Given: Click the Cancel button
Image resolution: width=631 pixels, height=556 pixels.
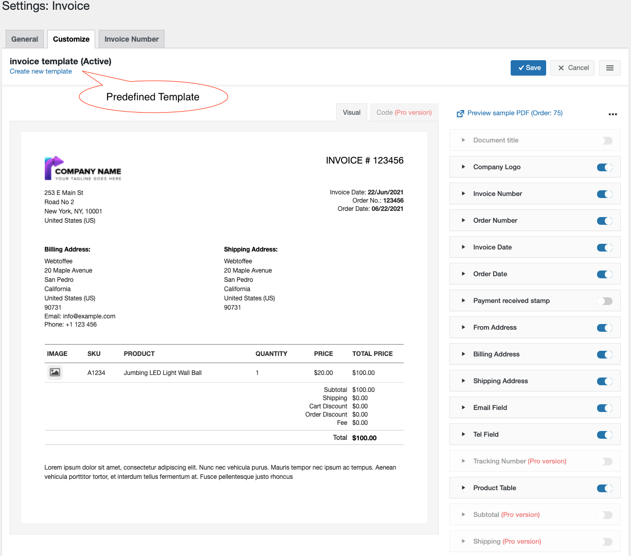Looking at the screenshot, I should point(572,68).
